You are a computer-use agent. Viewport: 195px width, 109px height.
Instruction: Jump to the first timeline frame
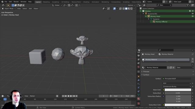click(x=63, y=96)
